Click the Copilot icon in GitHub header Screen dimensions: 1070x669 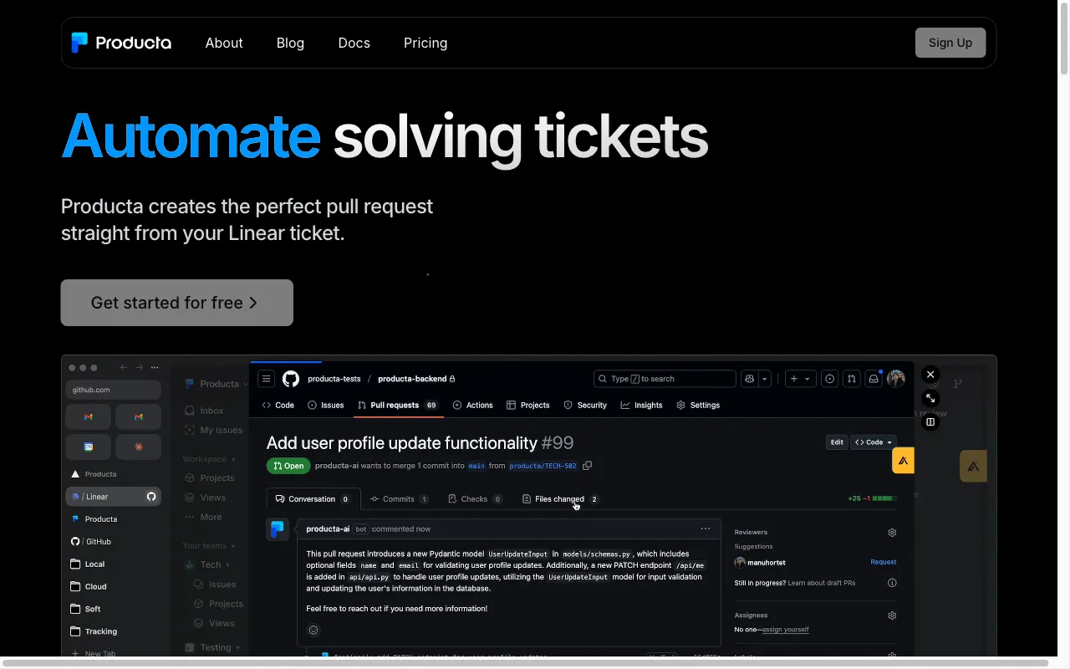(x=750, y=379)
